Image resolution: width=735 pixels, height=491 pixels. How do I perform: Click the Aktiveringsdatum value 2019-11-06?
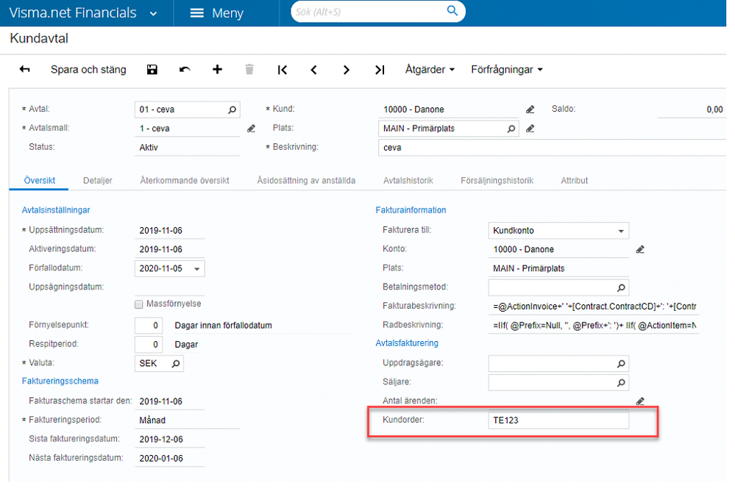click(161, 249)
